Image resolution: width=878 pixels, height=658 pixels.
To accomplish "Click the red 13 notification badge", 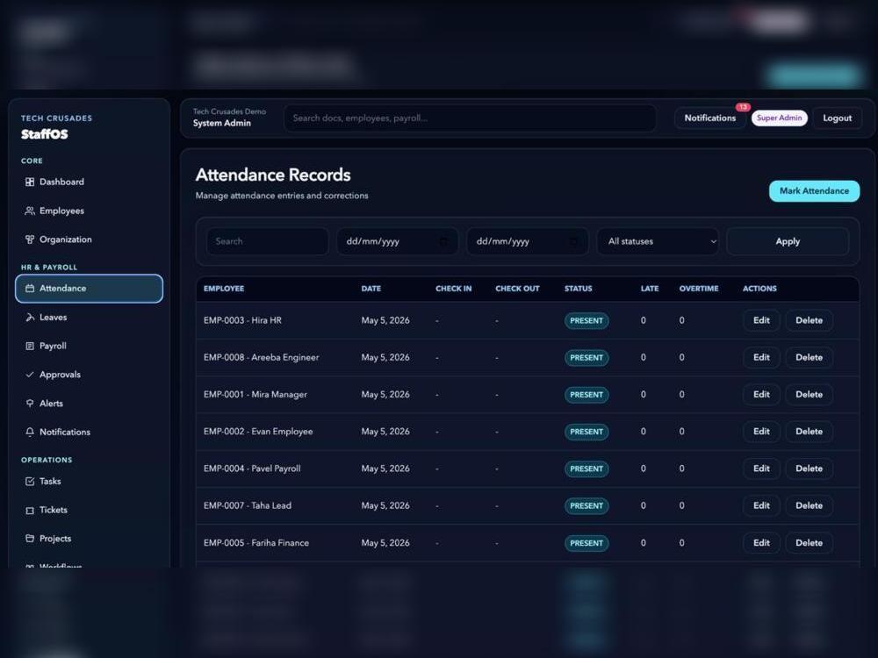I will [743, 107].
